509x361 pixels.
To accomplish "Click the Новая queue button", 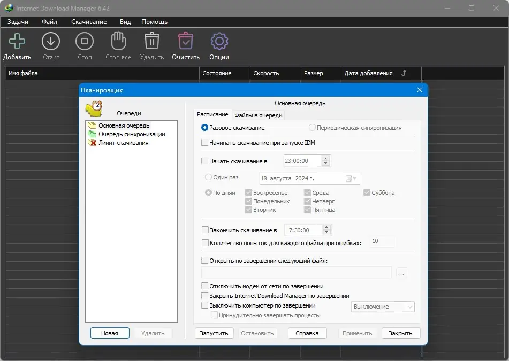I will click(110, 333).
